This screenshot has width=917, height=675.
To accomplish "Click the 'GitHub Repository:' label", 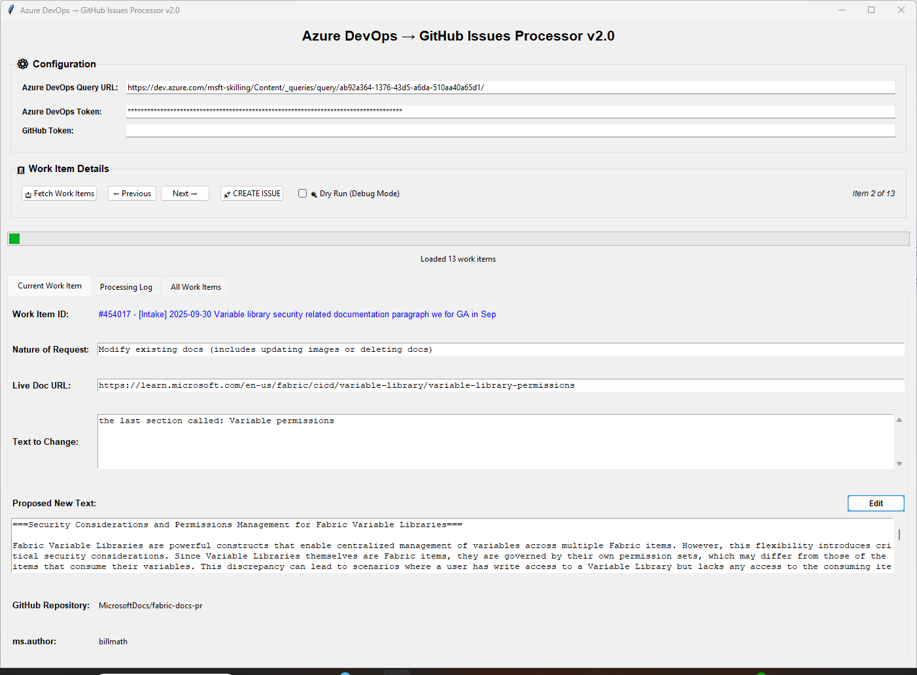I will (51, 606).
